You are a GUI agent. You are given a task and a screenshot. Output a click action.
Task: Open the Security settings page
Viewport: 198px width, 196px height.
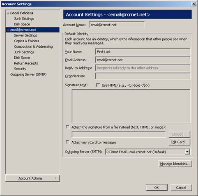tap(20, 69)
